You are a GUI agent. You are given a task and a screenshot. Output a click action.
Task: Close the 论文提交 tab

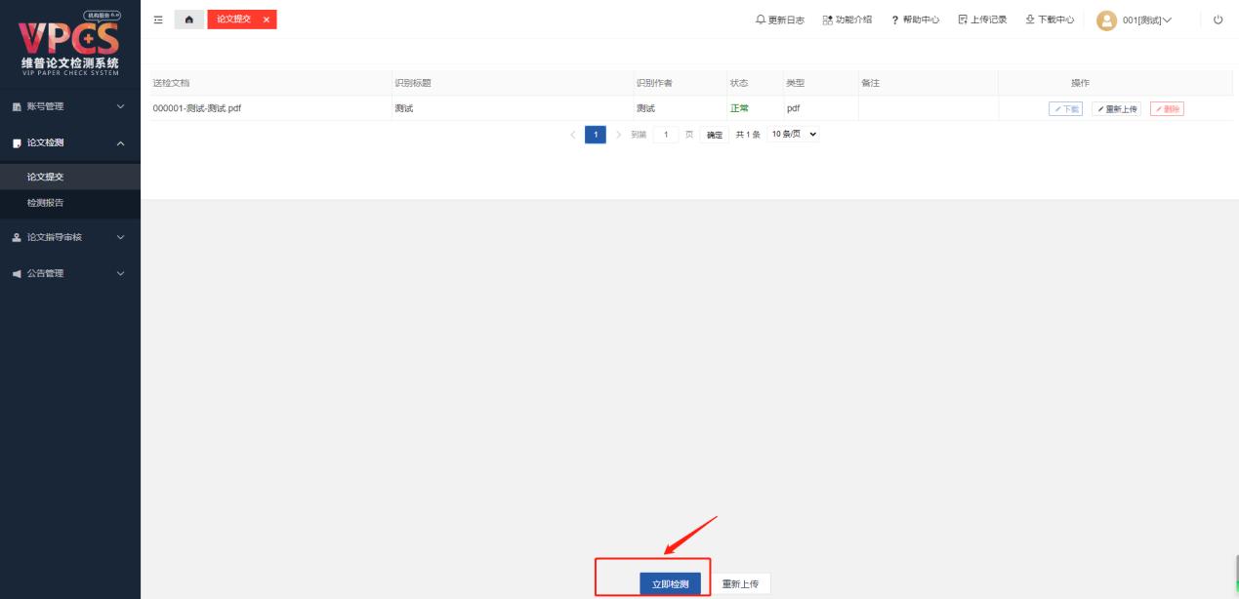pyautogui.click(x=267, y=20)
